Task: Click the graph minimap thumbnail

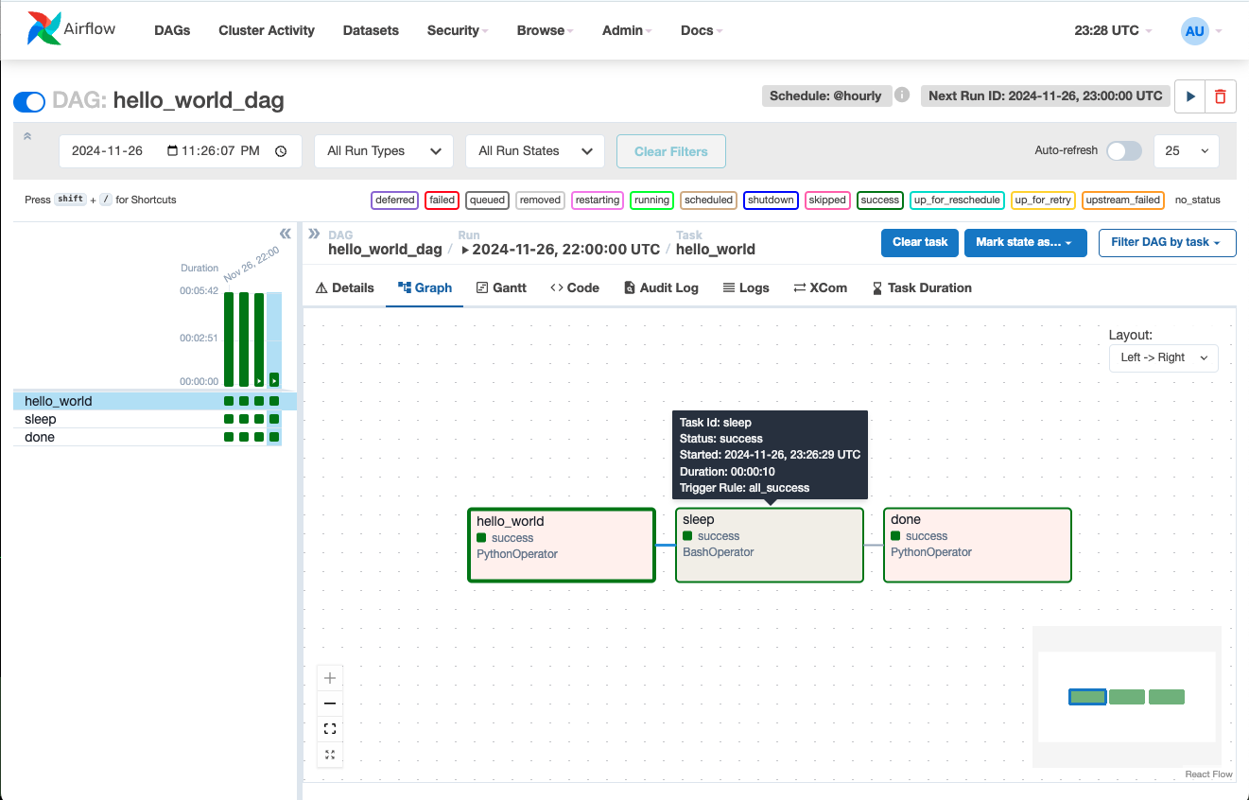Action: (1127, 697)
